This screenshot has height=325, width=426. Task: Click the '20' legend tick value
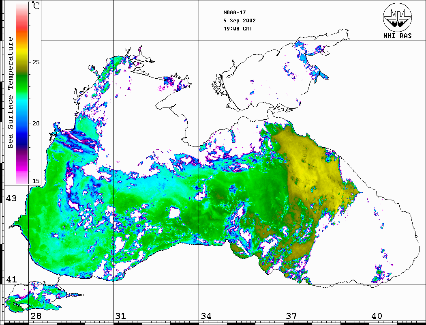36,123
